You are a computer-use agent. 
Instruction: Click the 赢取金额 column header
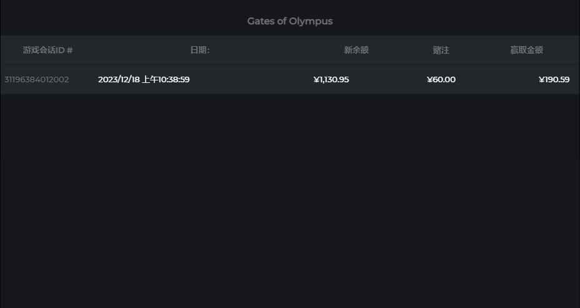[526, 51]
